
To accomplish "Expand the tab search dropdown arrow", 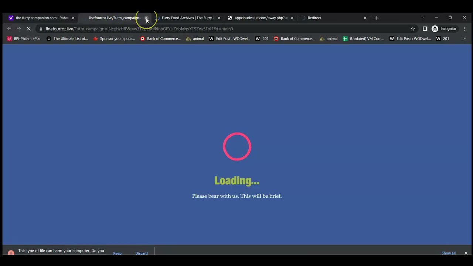I will [422, 18].
